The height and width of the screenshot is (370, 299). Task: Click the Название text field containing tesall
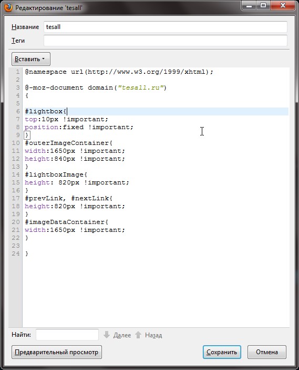pyautogui.click(x=165, y=27)
